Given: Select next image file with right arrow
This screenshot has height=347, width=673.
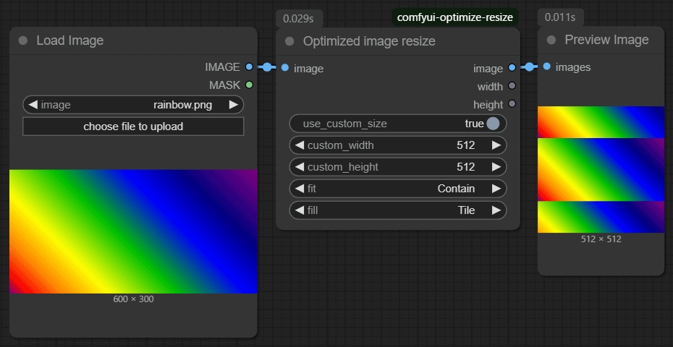Looking at the screenshot, I should coord(233,105).
